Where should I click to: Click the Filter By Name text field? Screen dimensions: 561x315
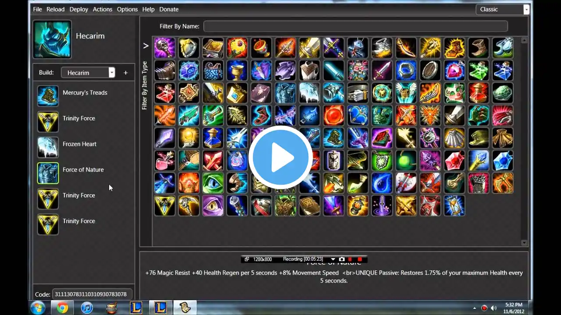click(x=355, y=26)
